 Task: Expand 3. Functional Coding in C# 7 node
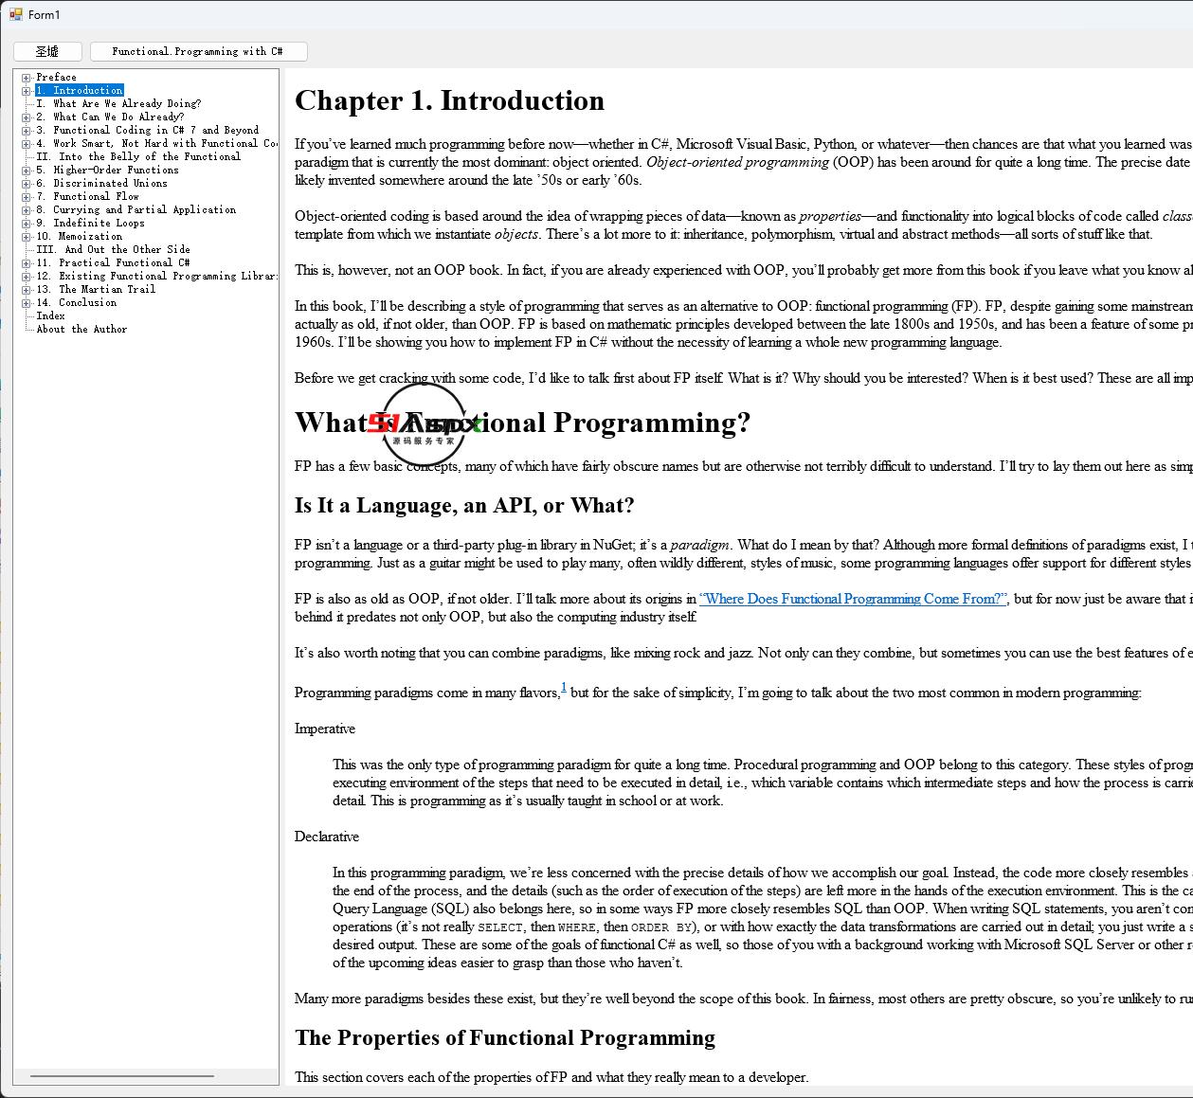[x=27, y=131]
